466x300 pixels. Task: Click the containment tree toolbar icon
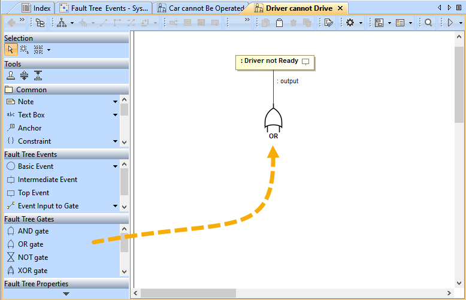click(40, 23)
